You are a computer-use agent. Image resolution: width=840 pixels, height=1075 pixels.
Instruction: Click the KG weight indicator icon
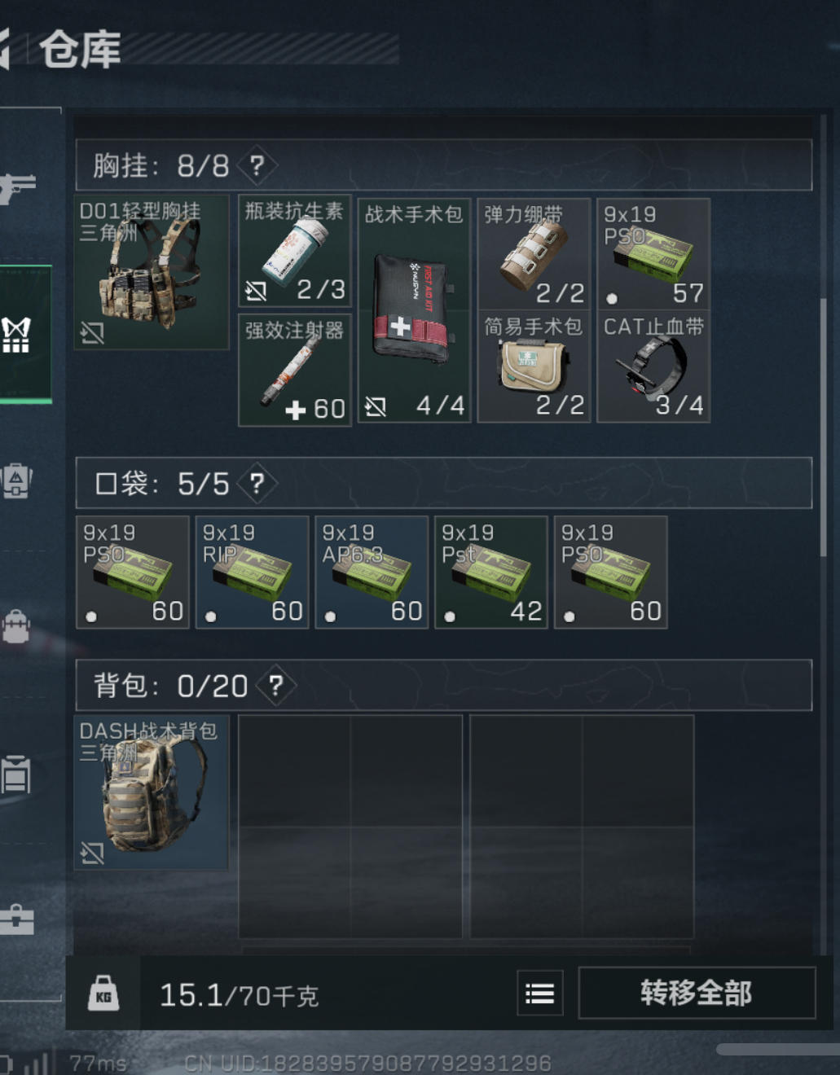103,994
